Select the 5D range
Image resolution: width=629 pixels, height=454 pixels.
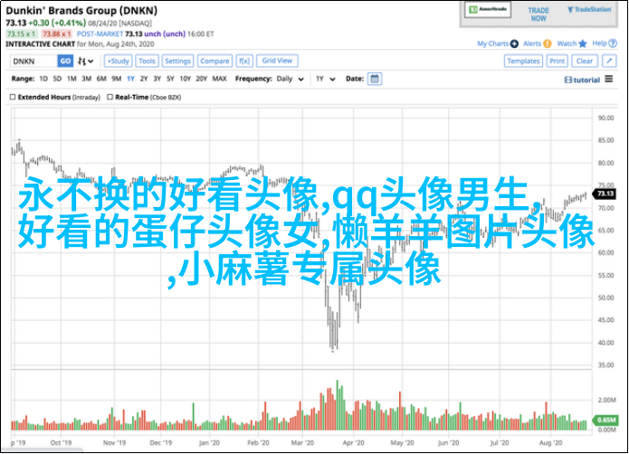click(x=57, y=79)
